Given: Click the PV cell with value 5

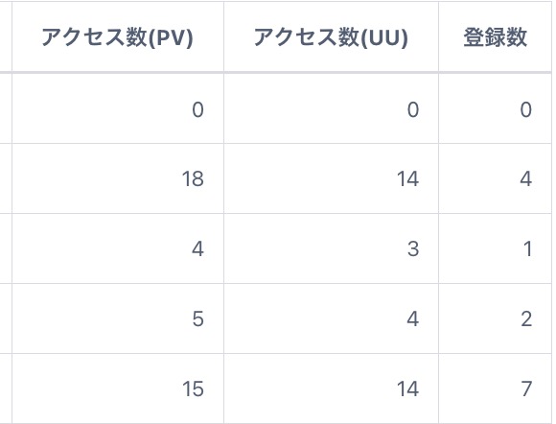Looking at the screenshot, I should 118,318.
